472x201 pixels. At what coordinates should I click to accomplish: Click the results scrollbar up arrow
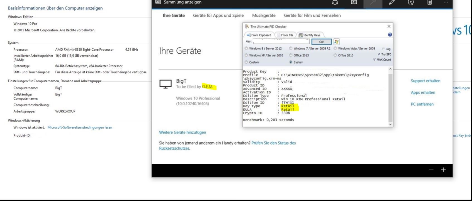click(x=390, y=69)
